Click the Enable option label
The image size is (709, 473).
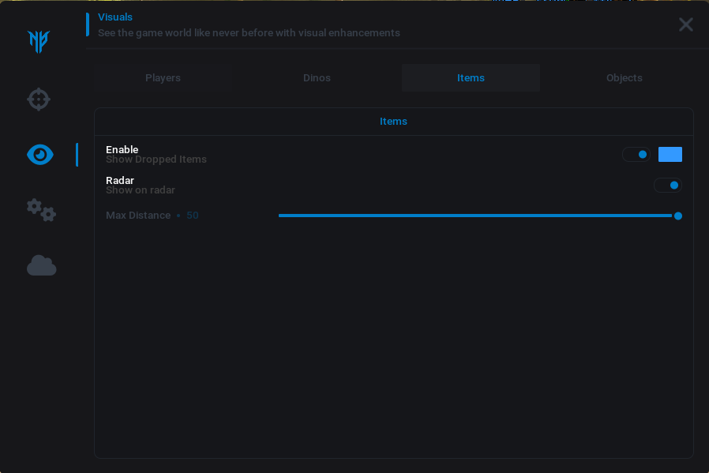coord(122,150)
